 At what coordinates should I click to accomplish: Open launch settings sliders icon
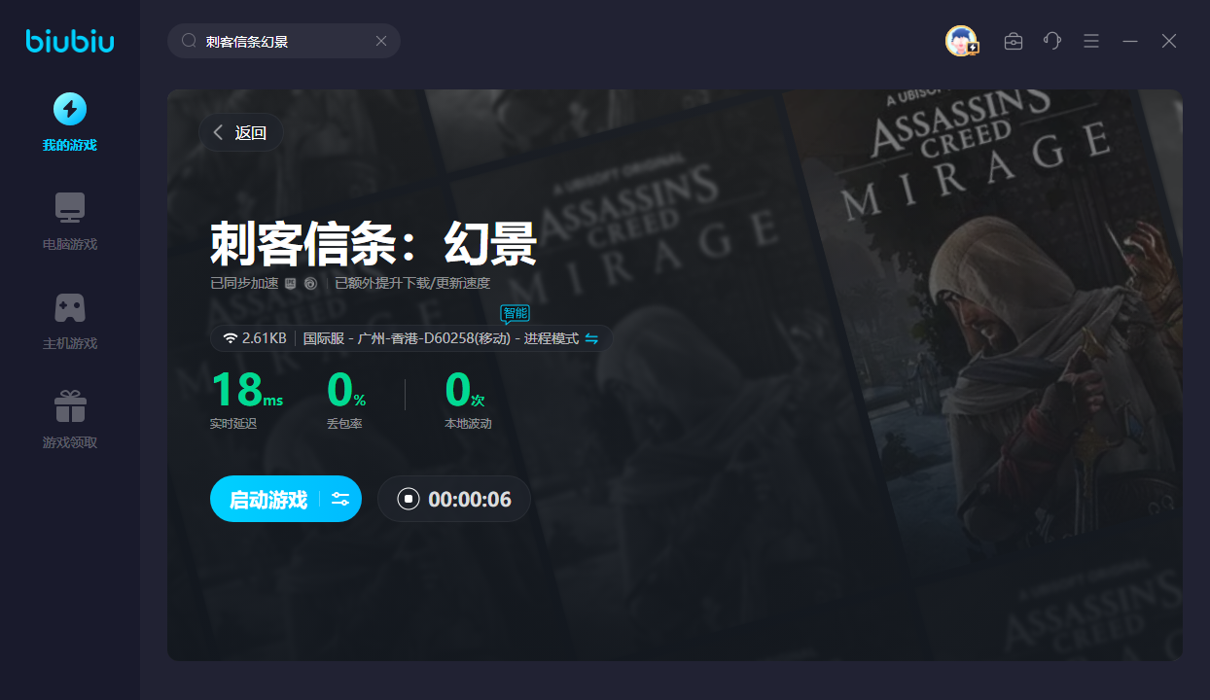pyautogui.click(x=340, y=500)
